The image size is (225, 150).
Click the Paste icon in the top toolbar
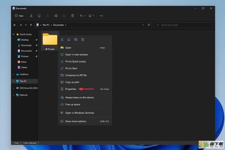pyautogui.click(x=48, y=16)
